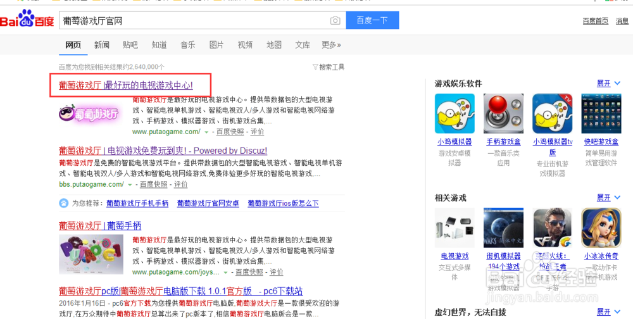Open dropdown arrow after bbs.putaogame.com/
Viewport: 633px width, 319px height.
click(130, 185)
